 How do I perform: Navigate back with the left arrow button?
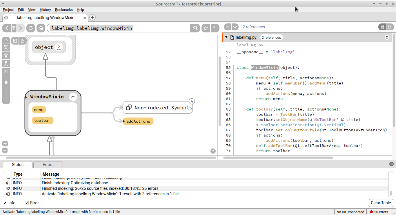(7, 28)
